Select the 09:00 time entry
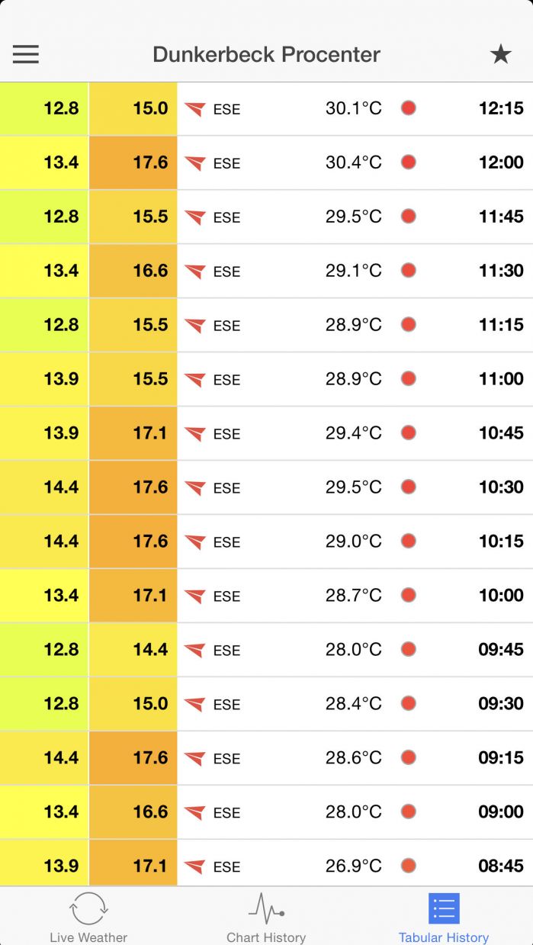This screenshot has height=945, width=533. pos(501,812)
